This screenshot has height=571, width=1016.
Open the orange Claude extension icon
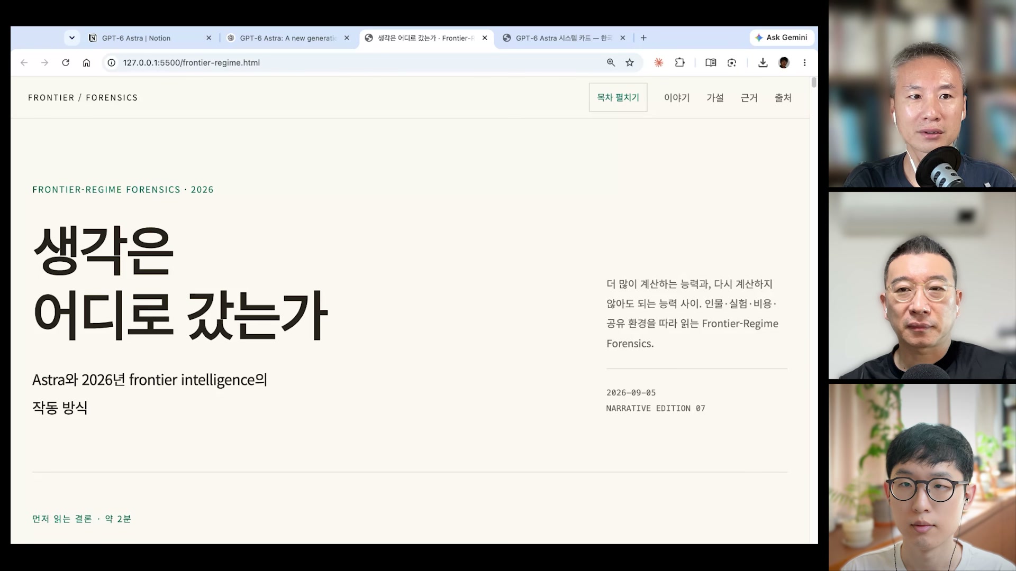coord(659,62)
